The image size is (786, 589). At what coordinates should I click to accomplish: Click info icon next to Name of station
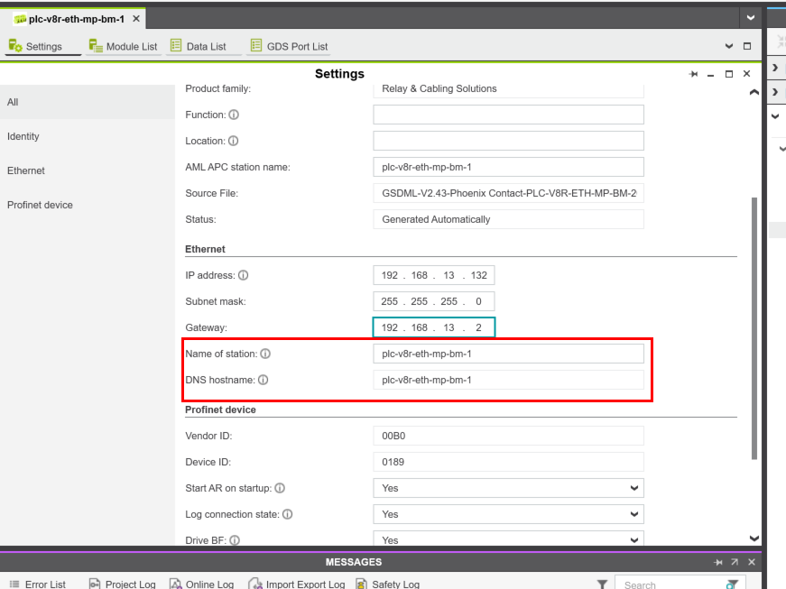click(x=265, y=354)
